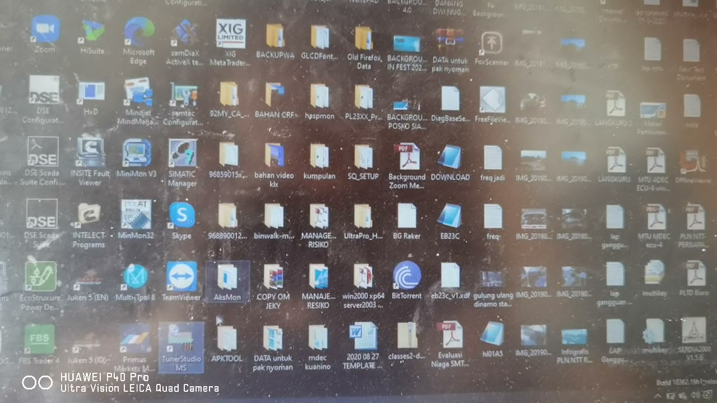The image size is (717, 403).
Task: Select the DOWNLOAD notepad file
Action: click(x=450, y=163)
